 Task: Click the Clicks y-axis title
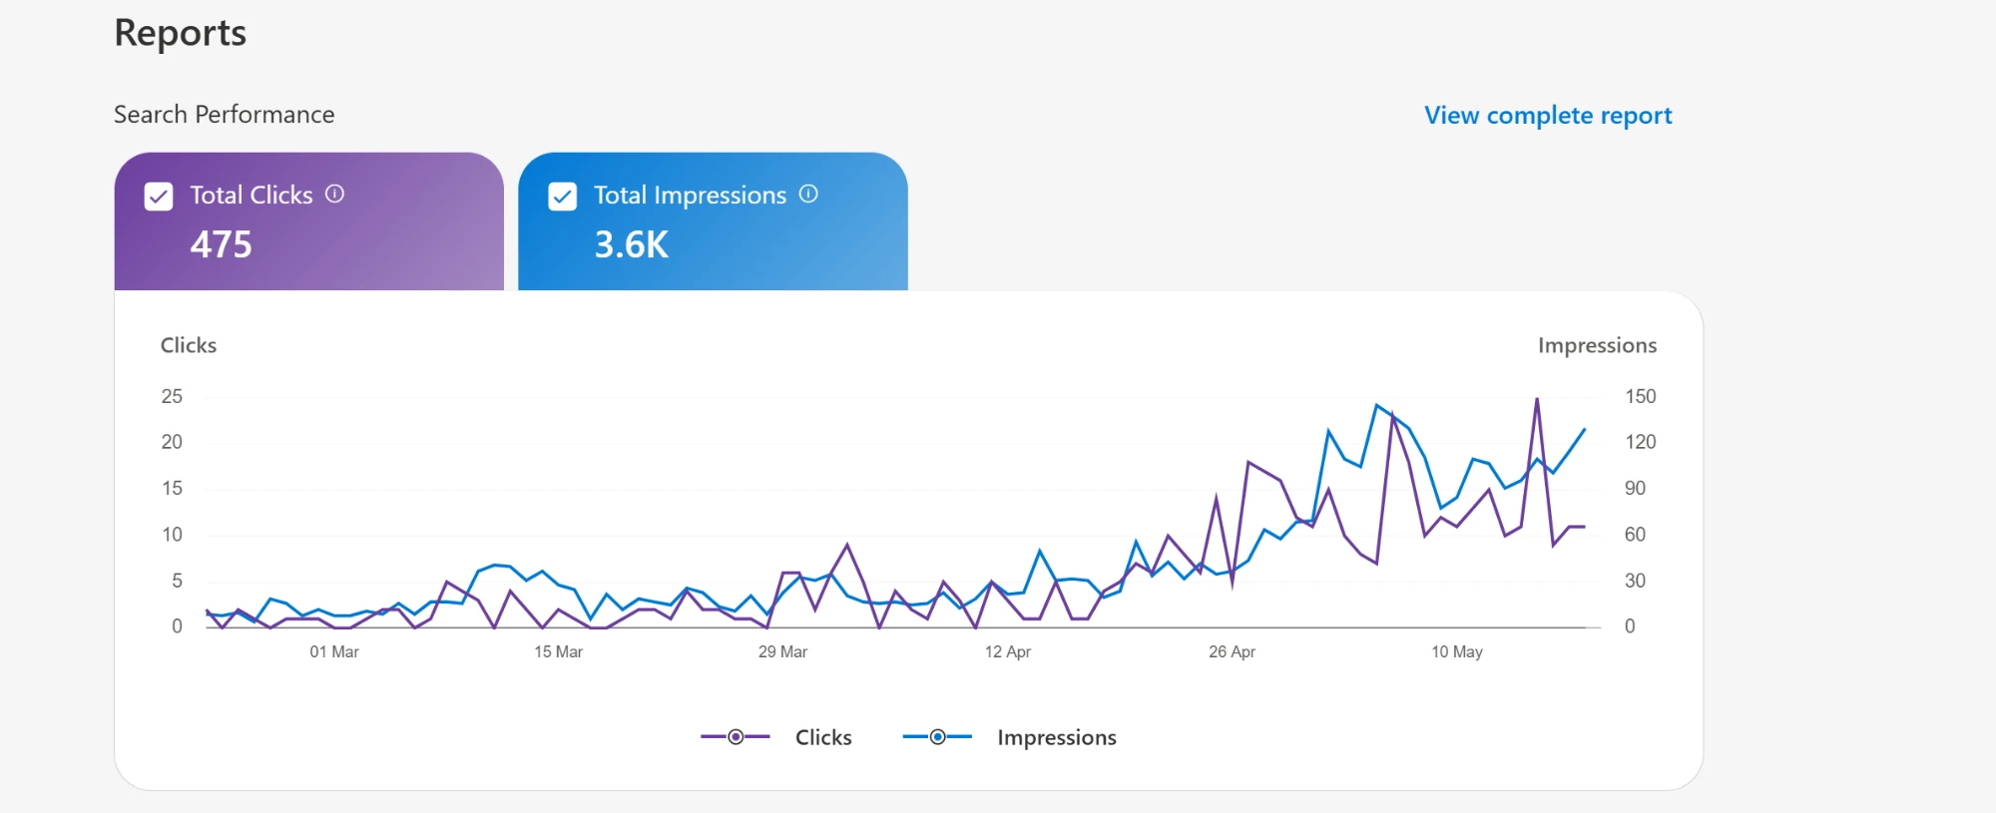point(189,345)
